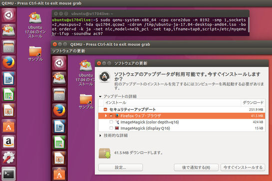Open LibreOffice Calc in outer launcher

coord(8,94)
